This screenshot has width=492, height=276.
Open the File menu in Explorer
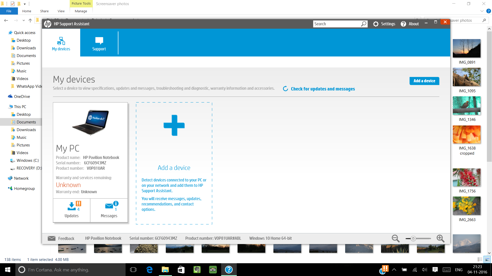[9, 11]
